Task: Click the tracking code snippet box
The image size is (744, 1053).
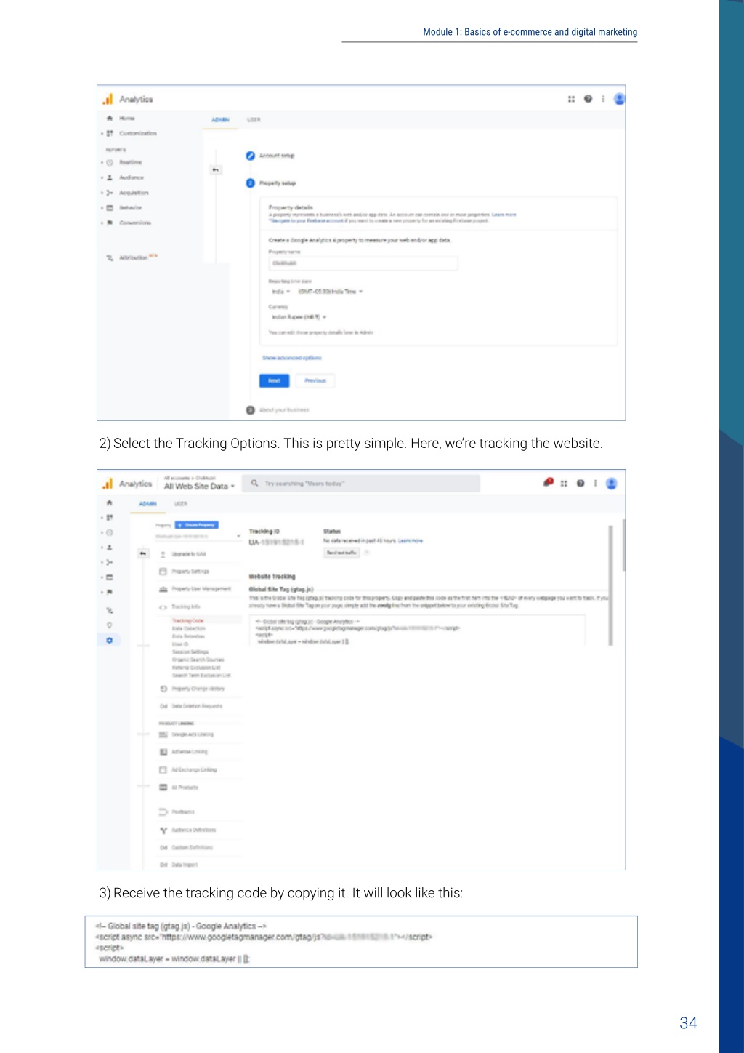Action: [418, 630]
